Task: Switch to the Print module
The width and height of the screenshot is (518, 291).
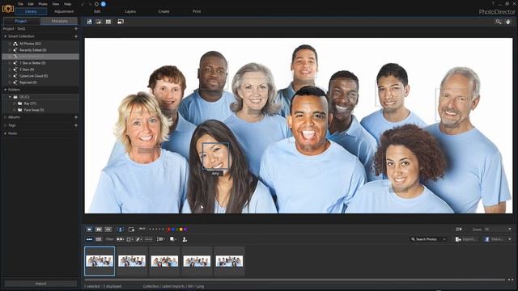Action: tap(197, 11)
